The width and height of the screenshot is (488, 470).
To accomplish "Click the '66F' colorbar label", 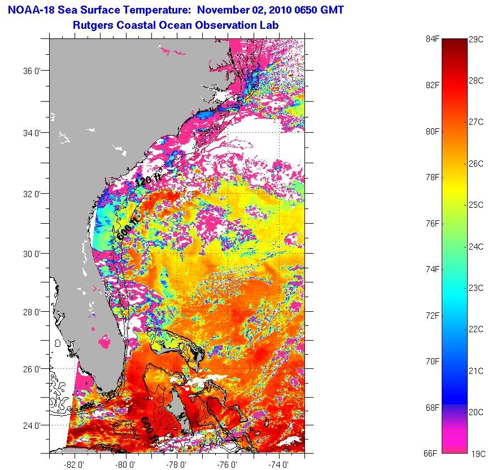I will click(431, 454).
